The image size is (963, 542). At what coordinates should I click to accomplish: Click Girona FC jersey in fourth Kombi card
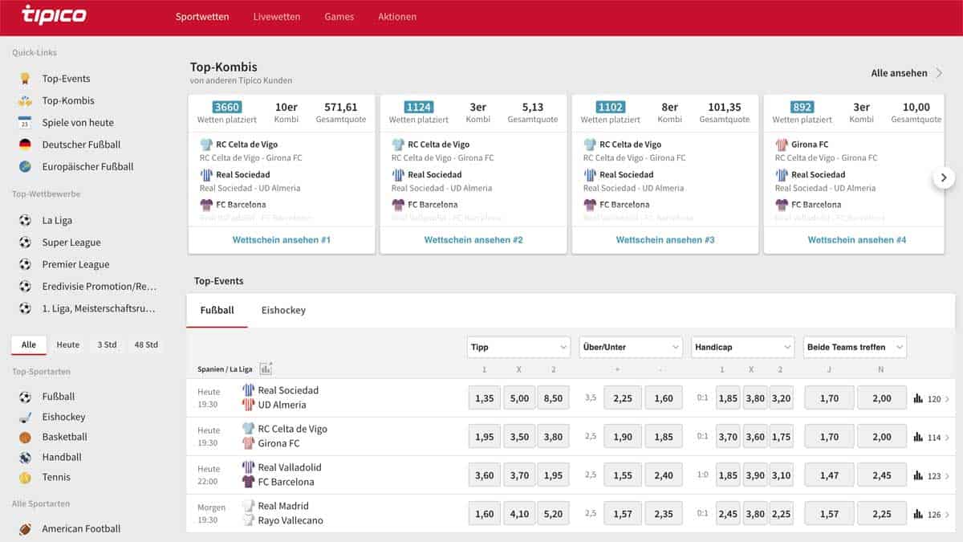point(782,145)
